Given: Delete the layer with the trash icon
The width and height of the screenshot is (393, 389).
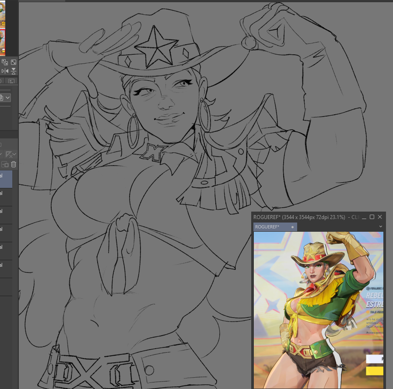Looking at the screenshot, I should click(14, 164).
